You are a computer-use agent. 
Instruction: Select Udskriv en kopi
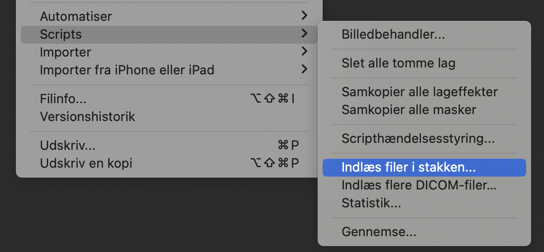[86, 163]
